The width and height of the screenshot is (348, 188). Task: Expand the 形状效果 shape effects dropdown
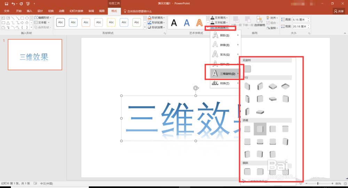pyautogui.click(x=156, y=27)
